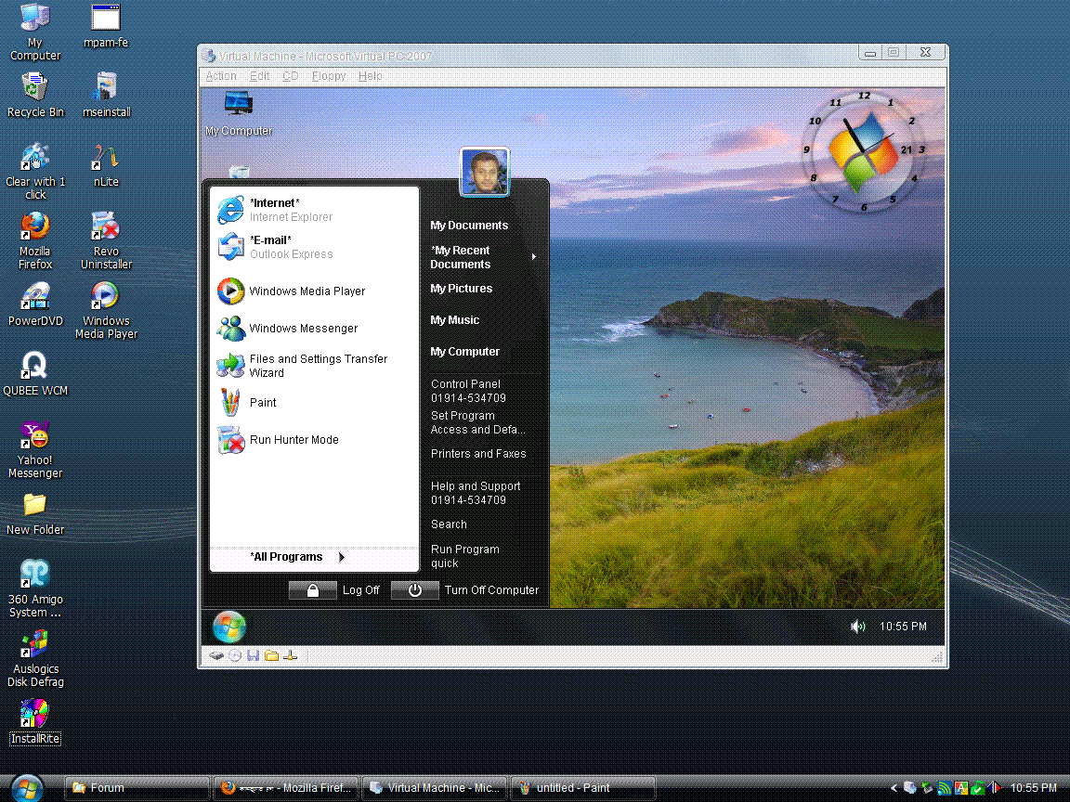Click the host Start orb
1070x802 pixels.
(x=27, y=788)
